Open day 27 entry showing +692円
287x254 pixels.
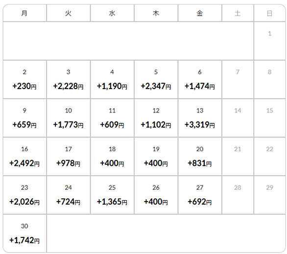tap(200, 195)
